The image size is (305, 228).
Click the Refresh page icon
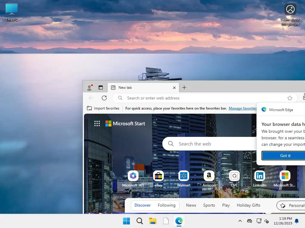pyautogui.click(x=104, y=98)
